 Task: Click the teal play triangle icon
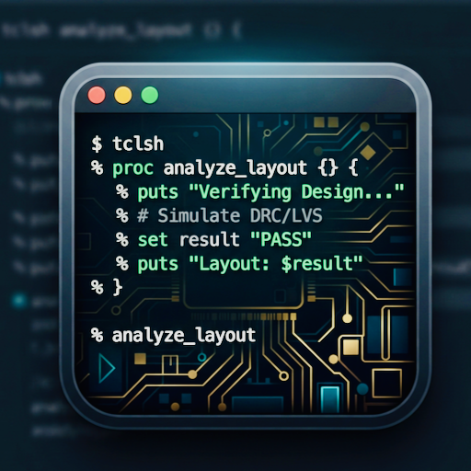(107, 368)
